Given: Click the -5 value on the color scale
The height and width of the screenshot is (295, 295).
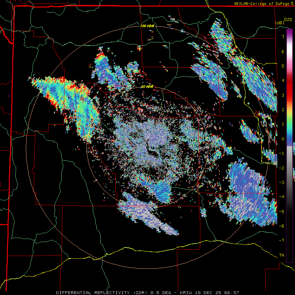Looking at the screenshot, I should point(282,211).
